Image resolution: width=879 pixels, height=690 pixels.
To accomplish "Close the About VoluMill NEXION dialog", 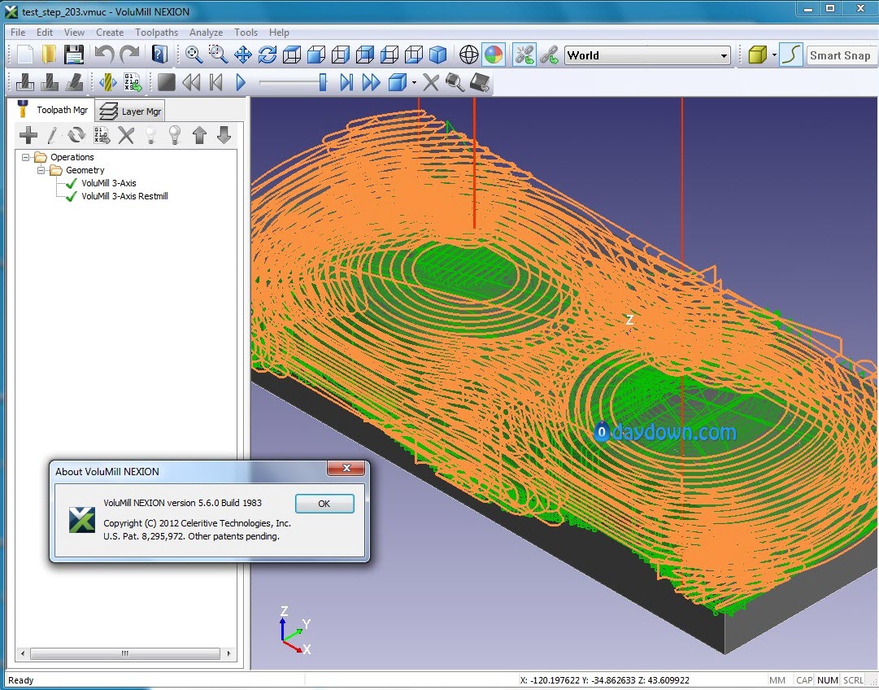I will (346, 468).
